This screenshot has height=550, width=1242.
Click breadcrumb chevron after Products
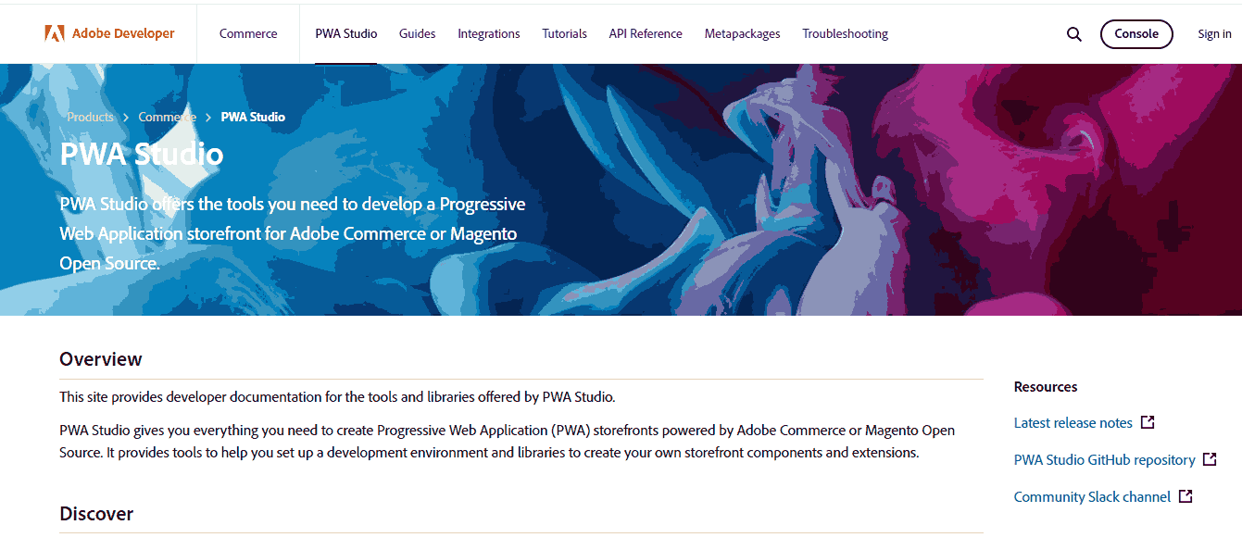point(126,118)
